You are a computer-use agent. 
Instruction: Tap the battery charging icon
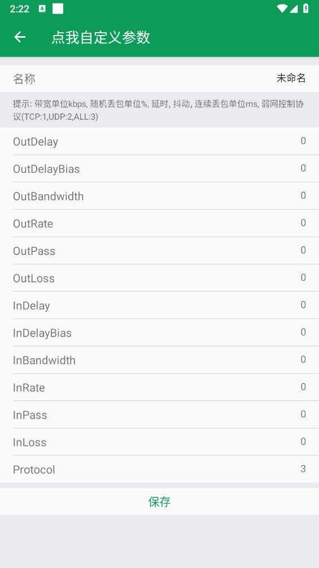(306, 8)
